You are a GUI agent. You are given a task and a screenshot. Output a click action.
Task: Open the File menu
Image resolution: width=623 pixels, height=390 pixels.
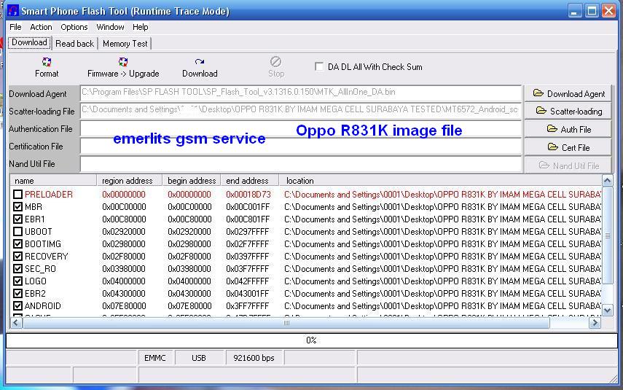tap(15, 27)
